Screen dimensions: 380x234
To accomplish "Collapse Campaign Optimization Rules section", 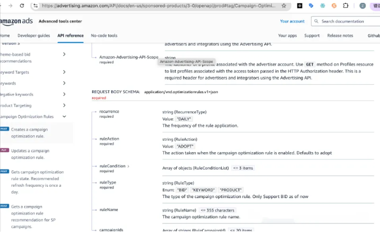I will [x=64, y=117].
